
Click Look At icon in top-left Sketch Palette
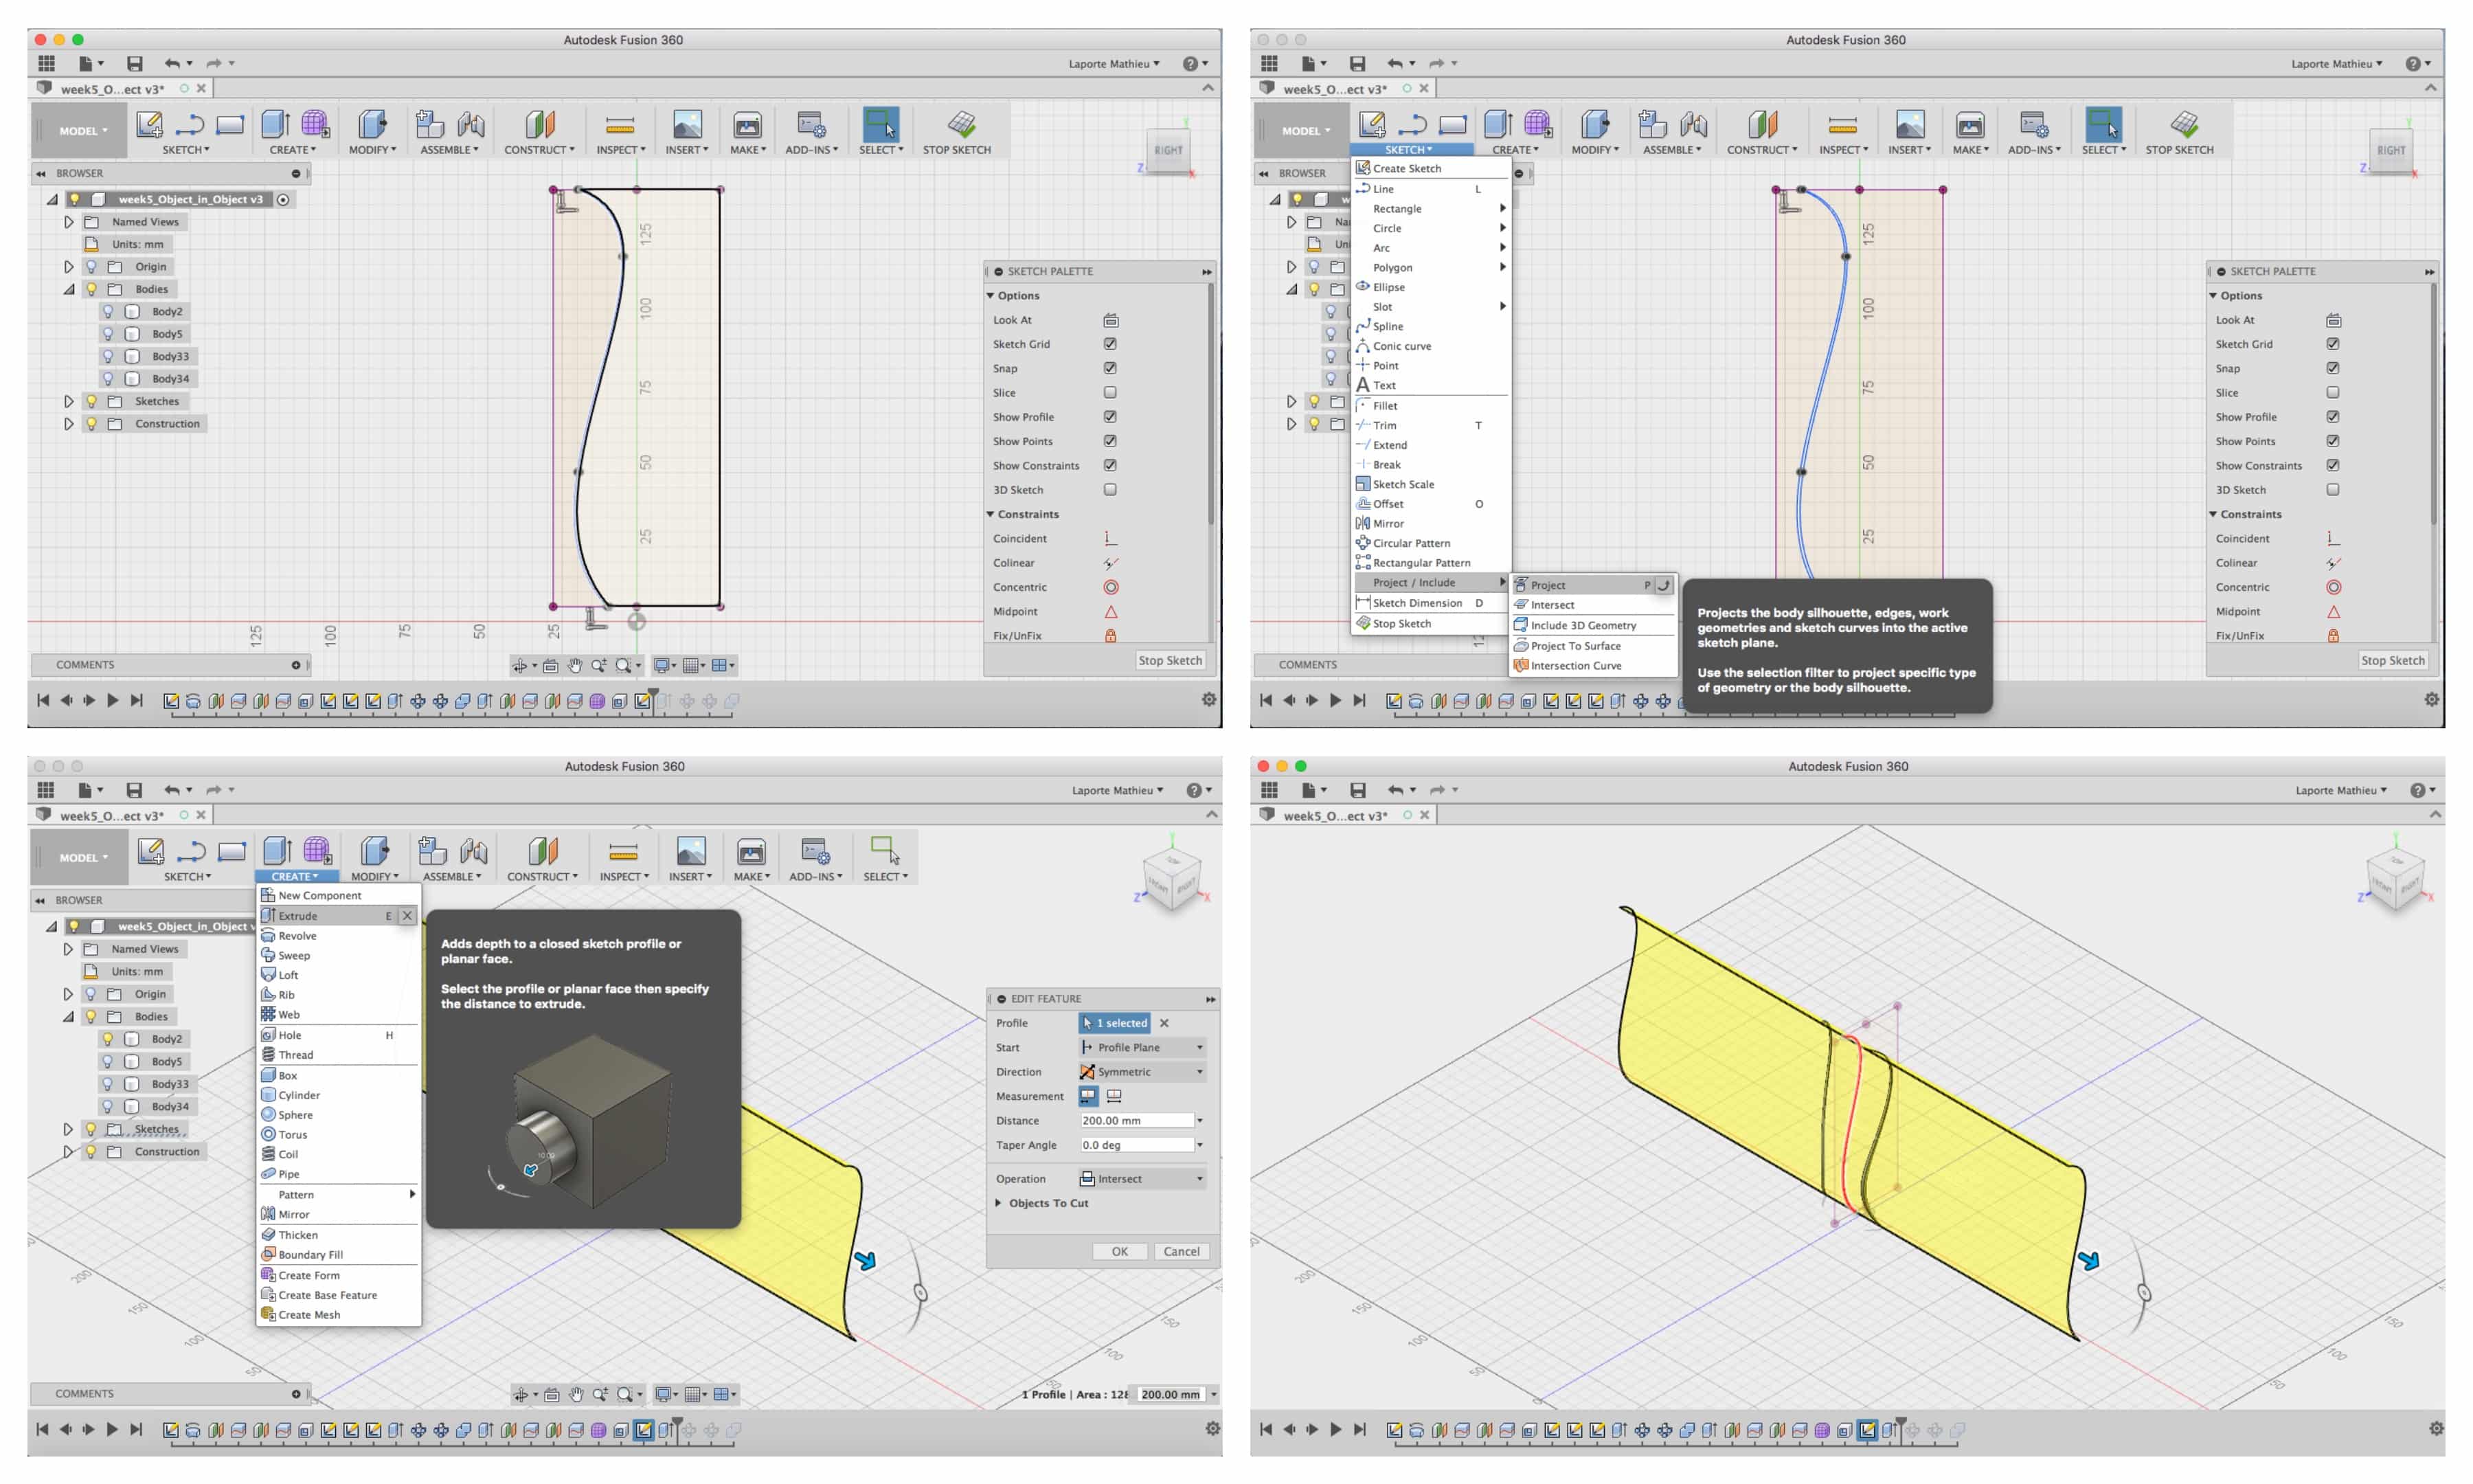click(x=1111, y=320)
